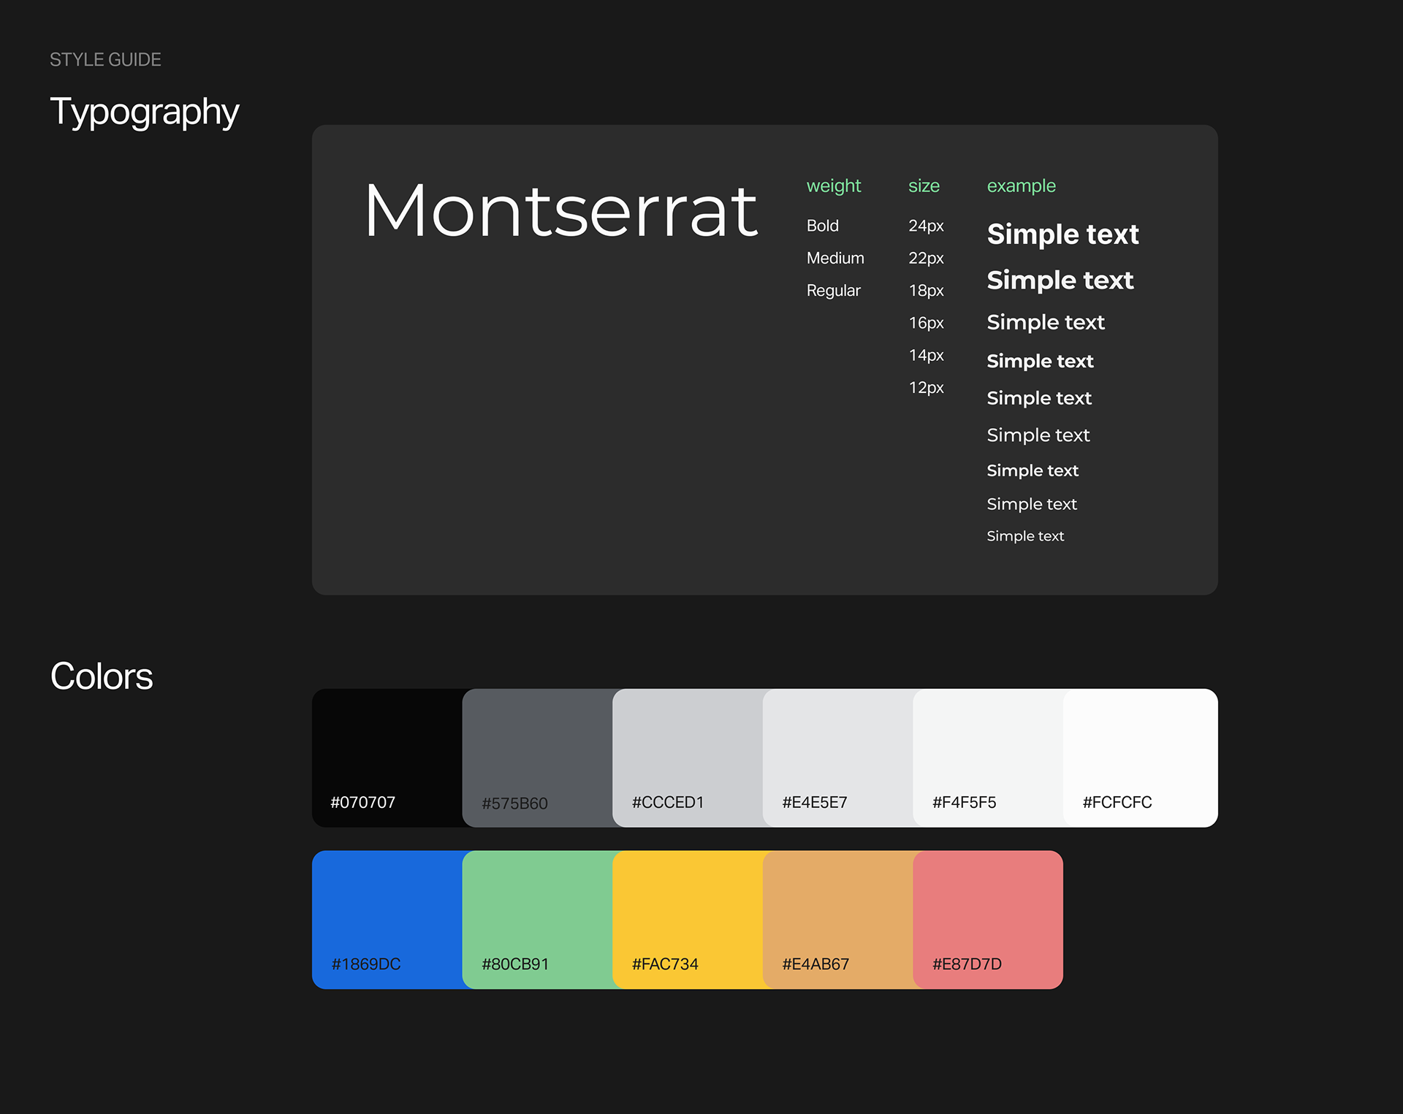
Task: Select the #070707 black color swatch
Action: 387,758
